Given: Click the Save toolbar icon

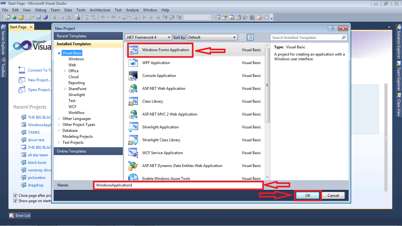Looking at the screenshot, I should [39, 17].
